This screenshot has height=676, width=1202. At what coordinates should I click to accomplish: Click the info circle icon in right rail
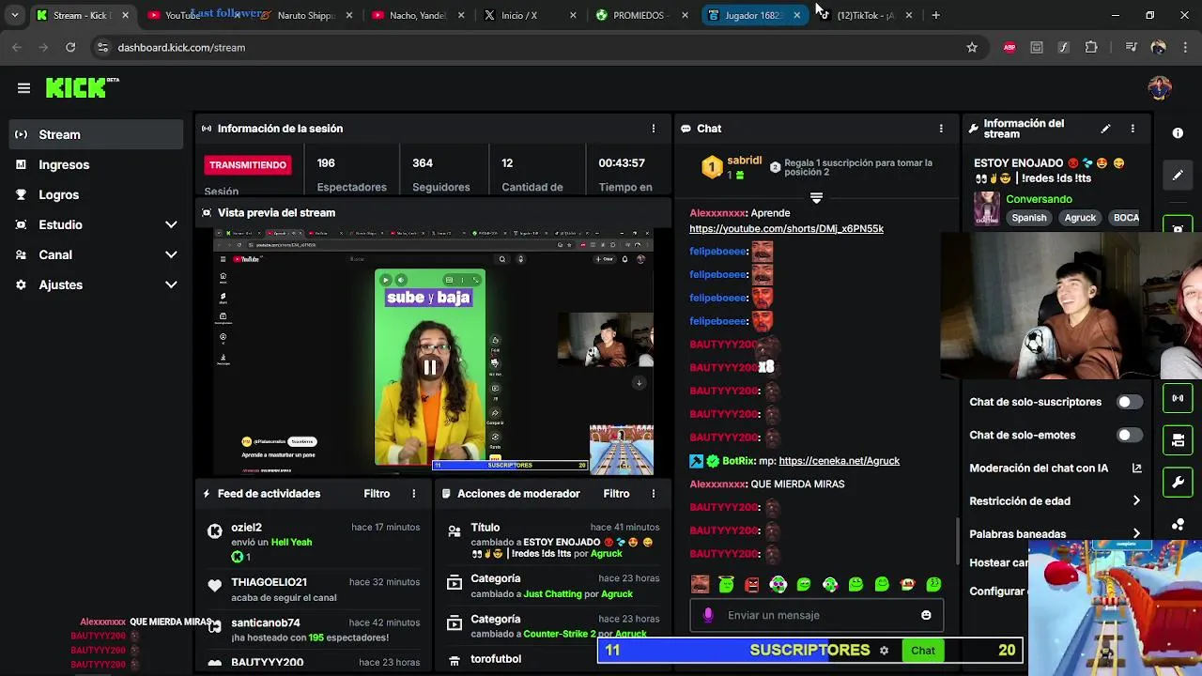[1178, 133]
